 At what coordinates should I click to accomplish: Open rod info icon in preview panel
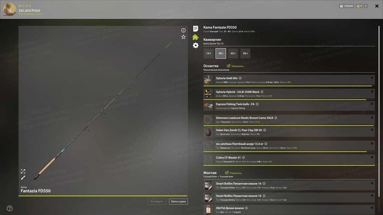(x=183, y=30)
